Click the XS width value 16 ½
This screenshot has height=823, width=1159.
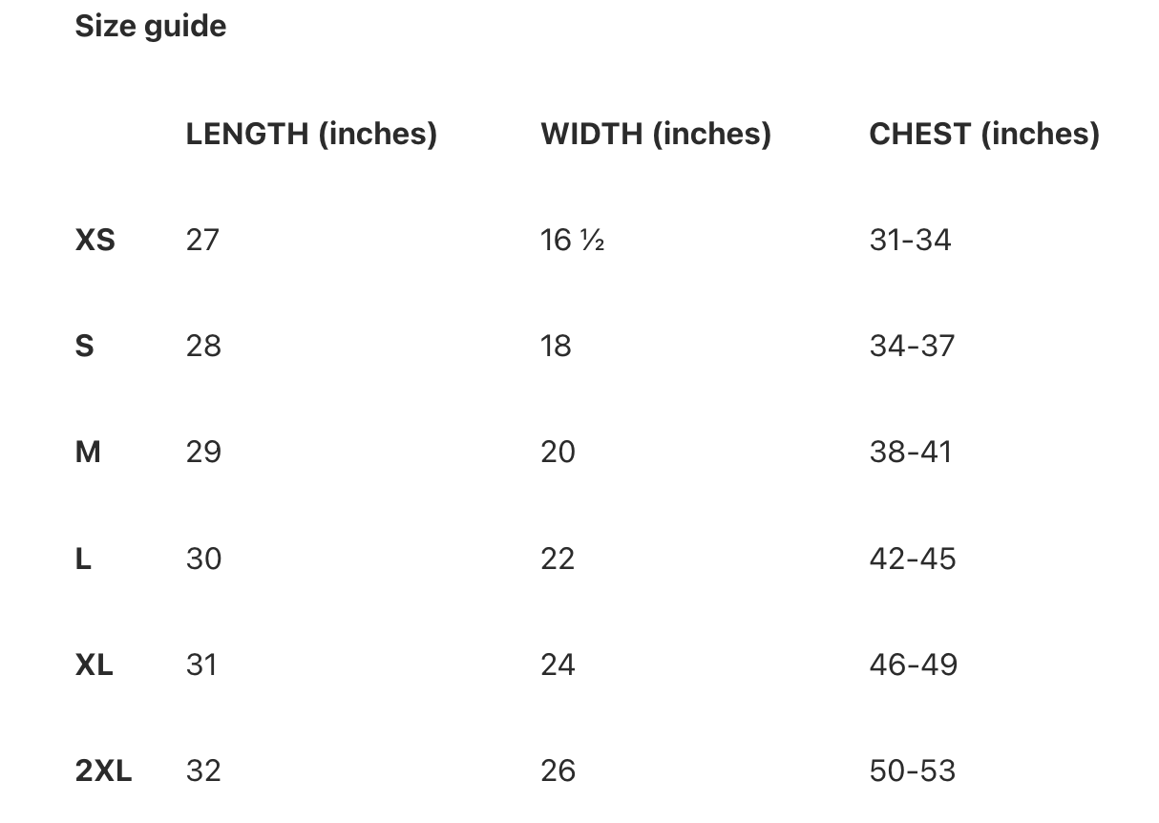(x=573, y=240)
